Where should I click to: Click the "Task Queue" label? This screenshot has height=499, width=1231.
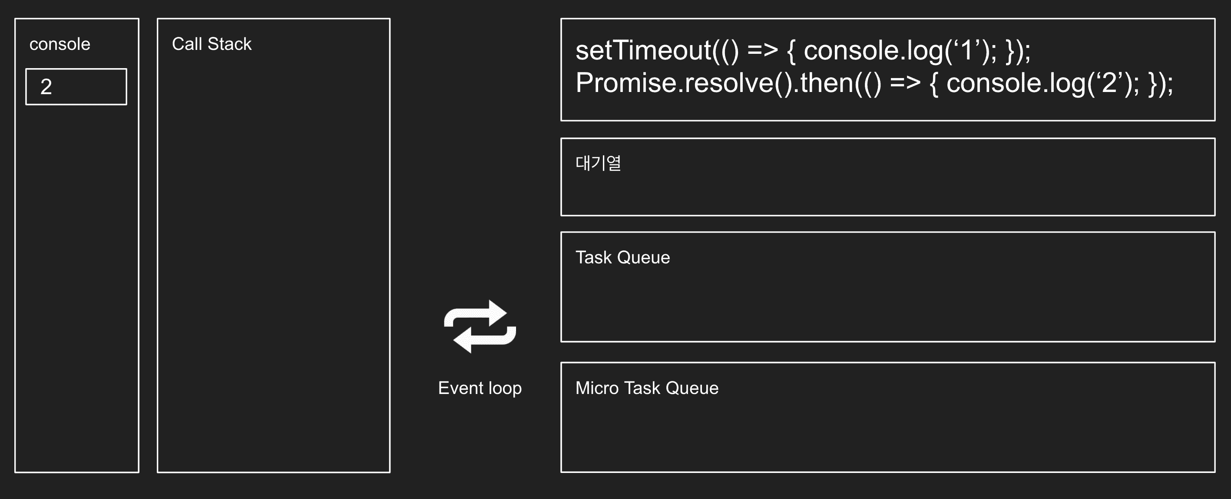point(622,257)
